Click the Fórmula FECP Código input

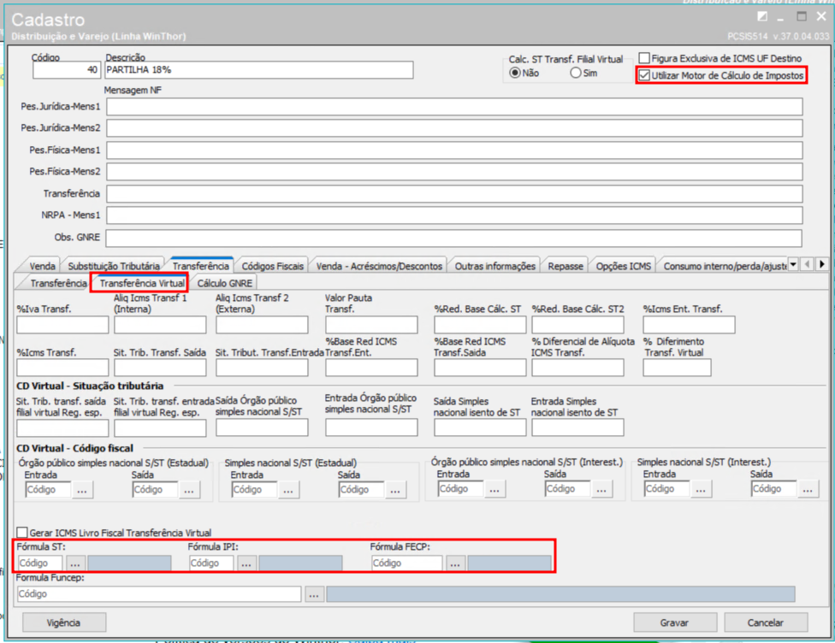tap(407, 563)
